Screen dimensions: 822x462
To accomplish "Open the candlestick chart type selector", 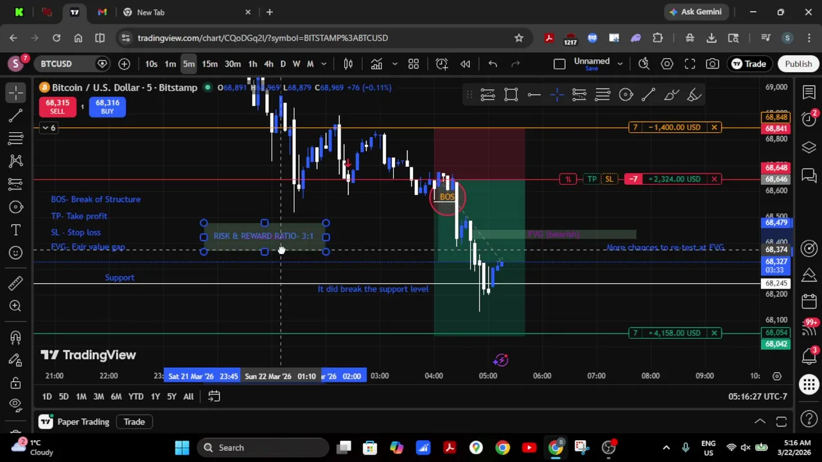I will coord(348,64).
